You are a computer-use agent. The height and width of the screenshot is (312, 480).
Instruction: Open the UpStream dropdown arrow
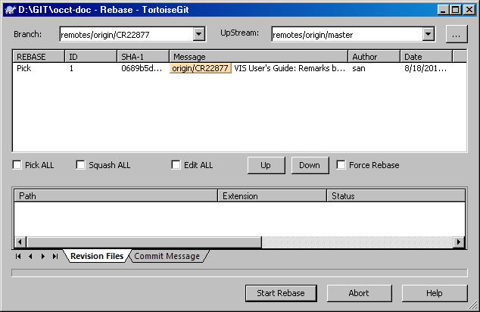coord(429,34)
